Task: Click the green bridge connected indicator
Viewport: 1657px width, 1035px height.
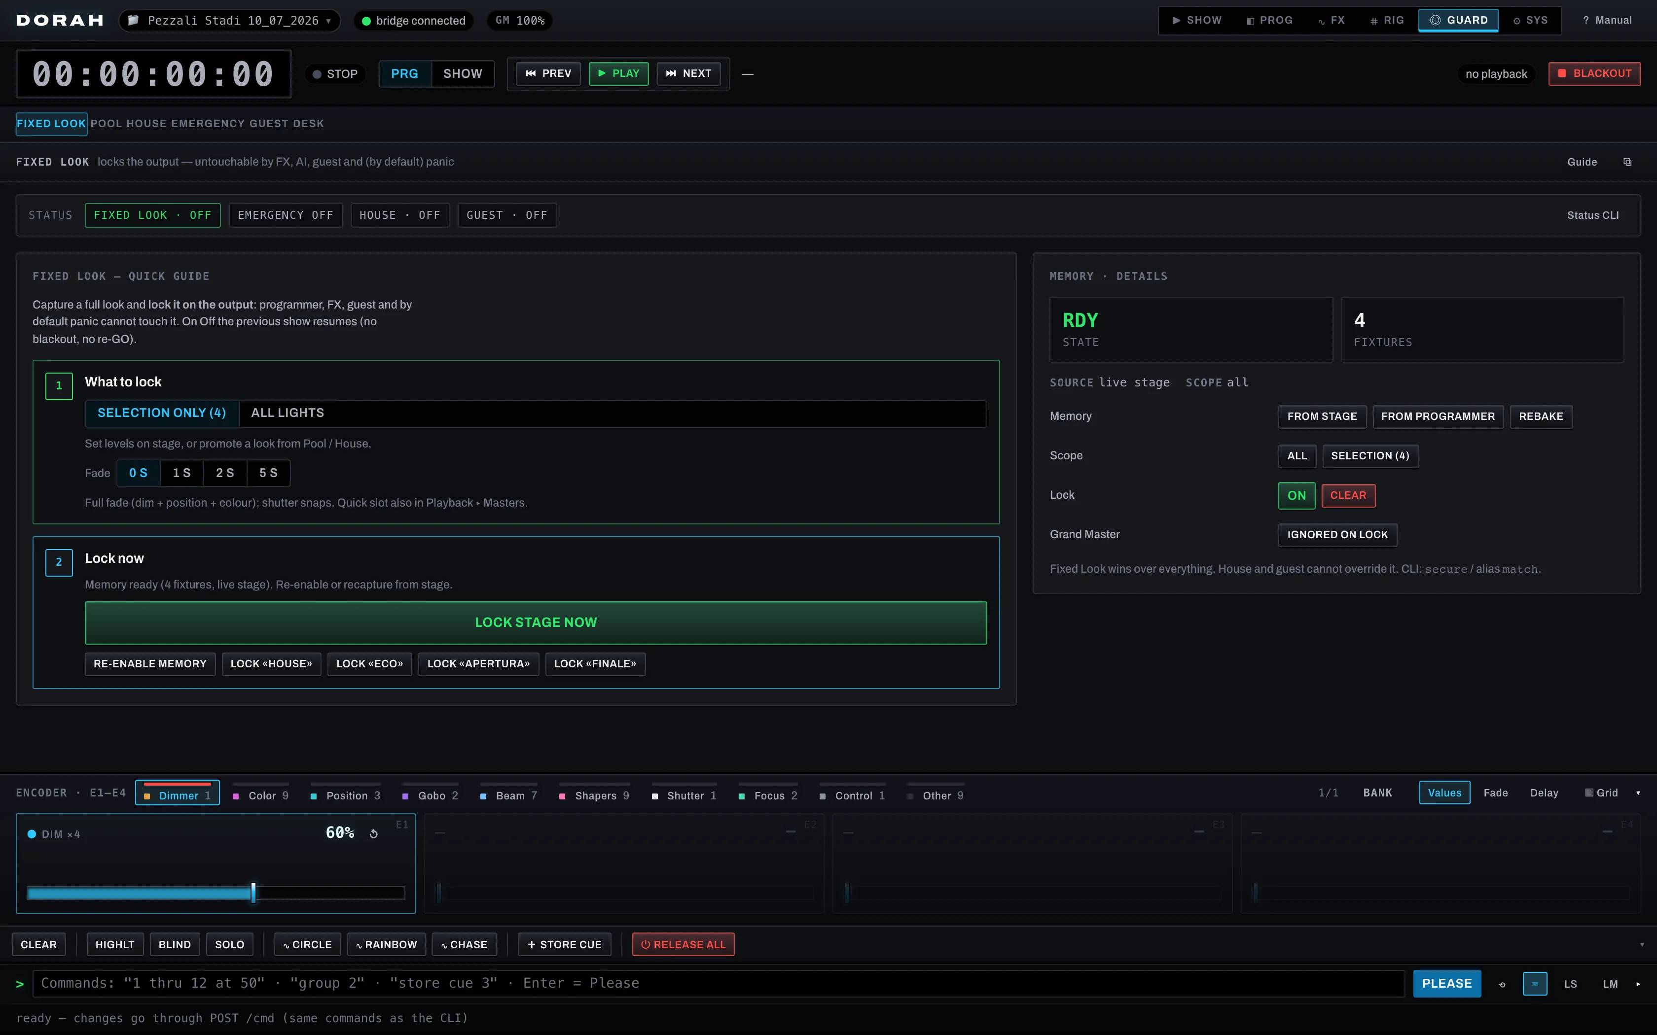Action: [x=414, y=21]
